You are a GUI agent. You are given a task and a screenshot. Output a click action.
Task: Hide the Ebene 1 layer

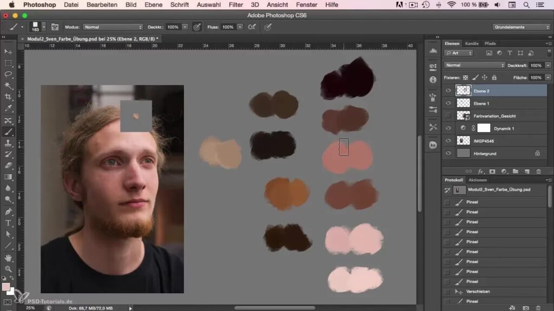(448, 103)
